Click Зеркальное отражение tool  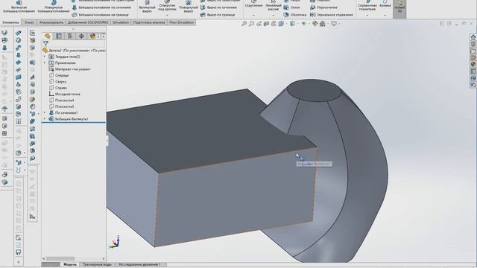click(331, 15)
